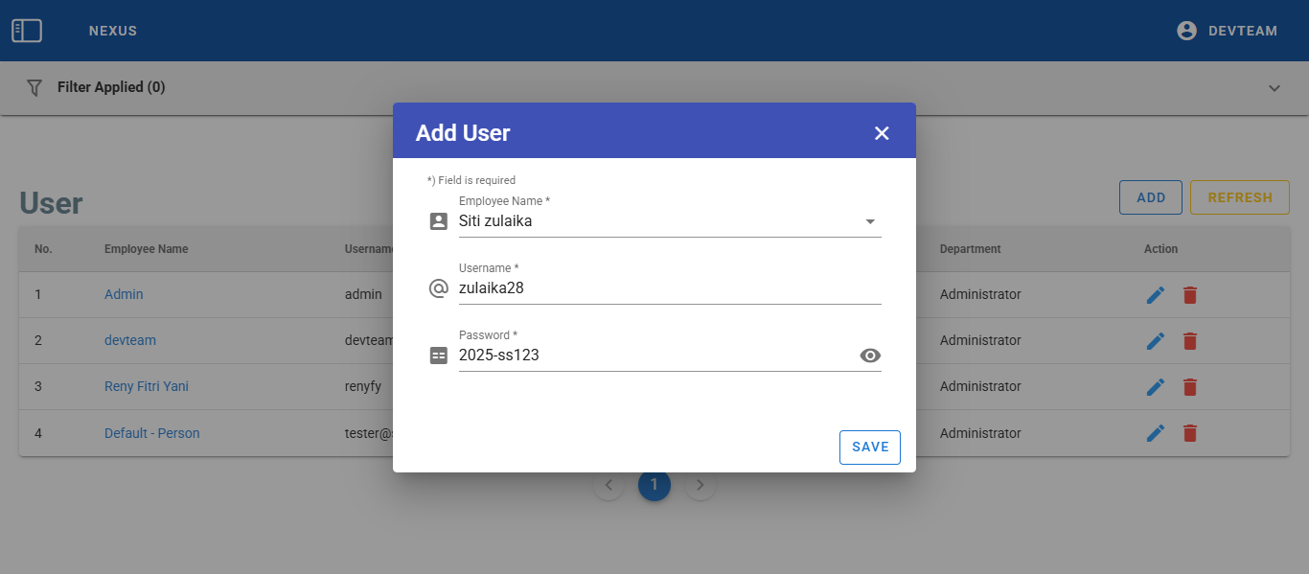Show password with the eye icon
The height and width of the screenshot is (574, 1309).
(x=870, y=356)
